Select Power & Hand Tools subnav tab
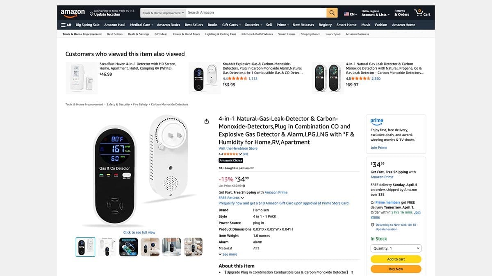The image size is (492, 276). [186, 34]
